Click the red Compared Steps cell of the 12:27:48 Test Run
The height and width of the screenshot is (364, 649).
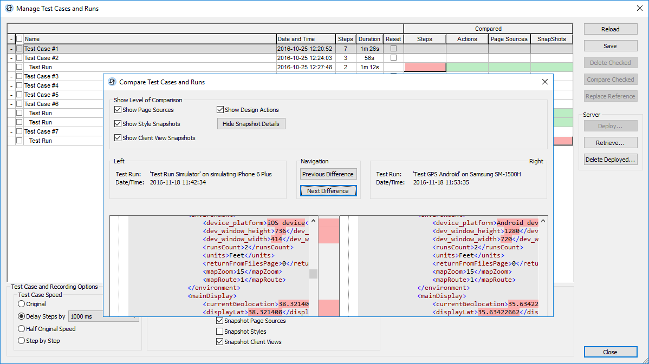tap(425, 67)
